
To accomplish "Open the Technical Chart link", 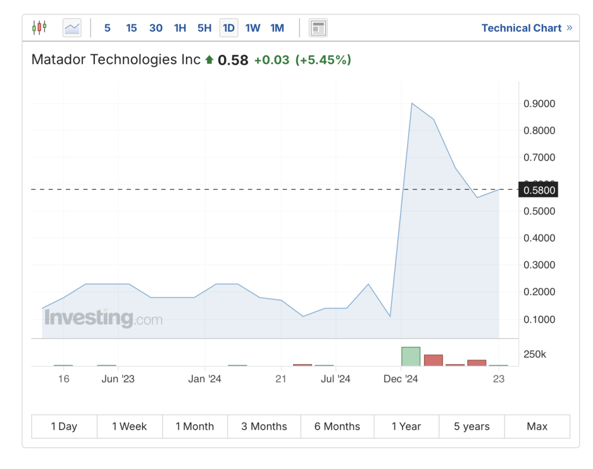I will [527, 28].
